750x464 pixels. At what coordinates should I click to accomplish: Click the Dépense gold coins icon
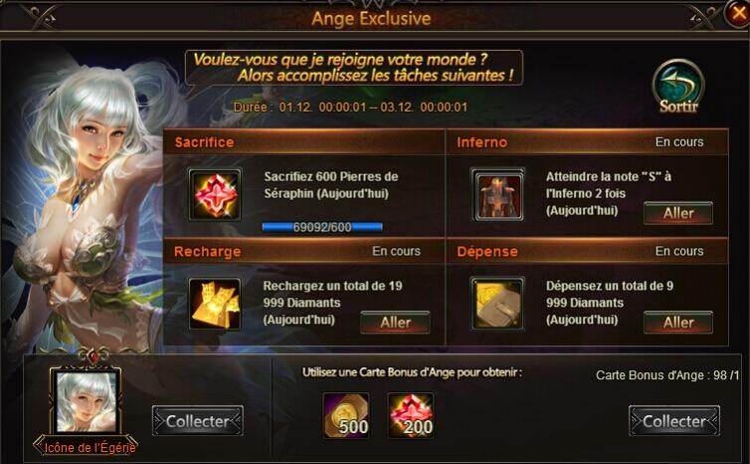(x=497, y=304)
